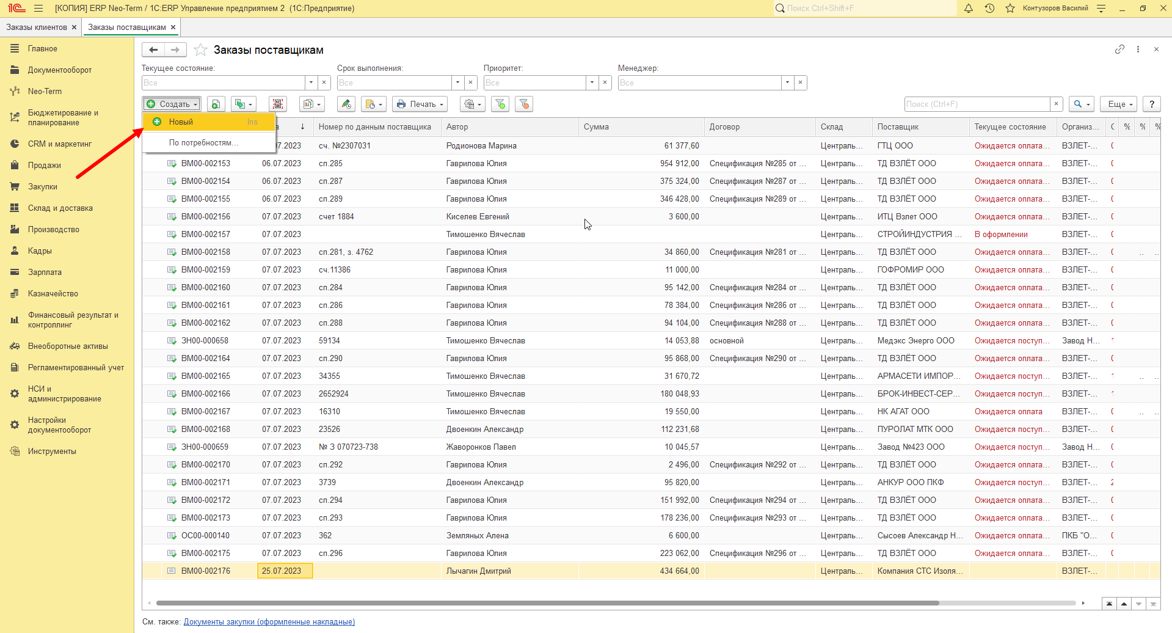Open the Печать dropdown button
The height and width of the screenshot is (633, 1172).
420,104
